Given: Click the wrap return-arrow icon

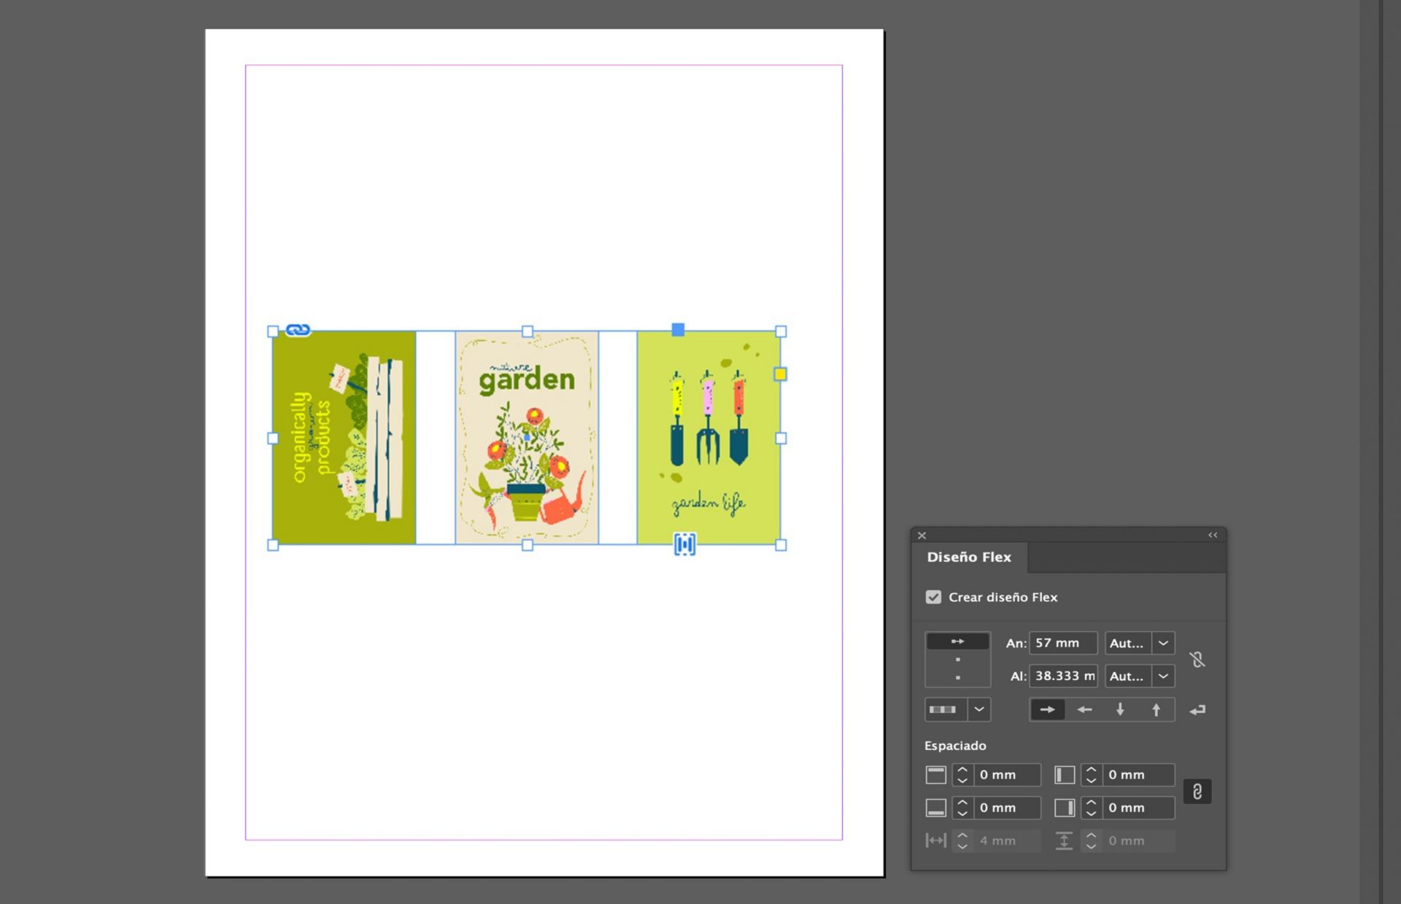Looking at the screenshot, I should pyautogui.click(x=1197, y=710).
